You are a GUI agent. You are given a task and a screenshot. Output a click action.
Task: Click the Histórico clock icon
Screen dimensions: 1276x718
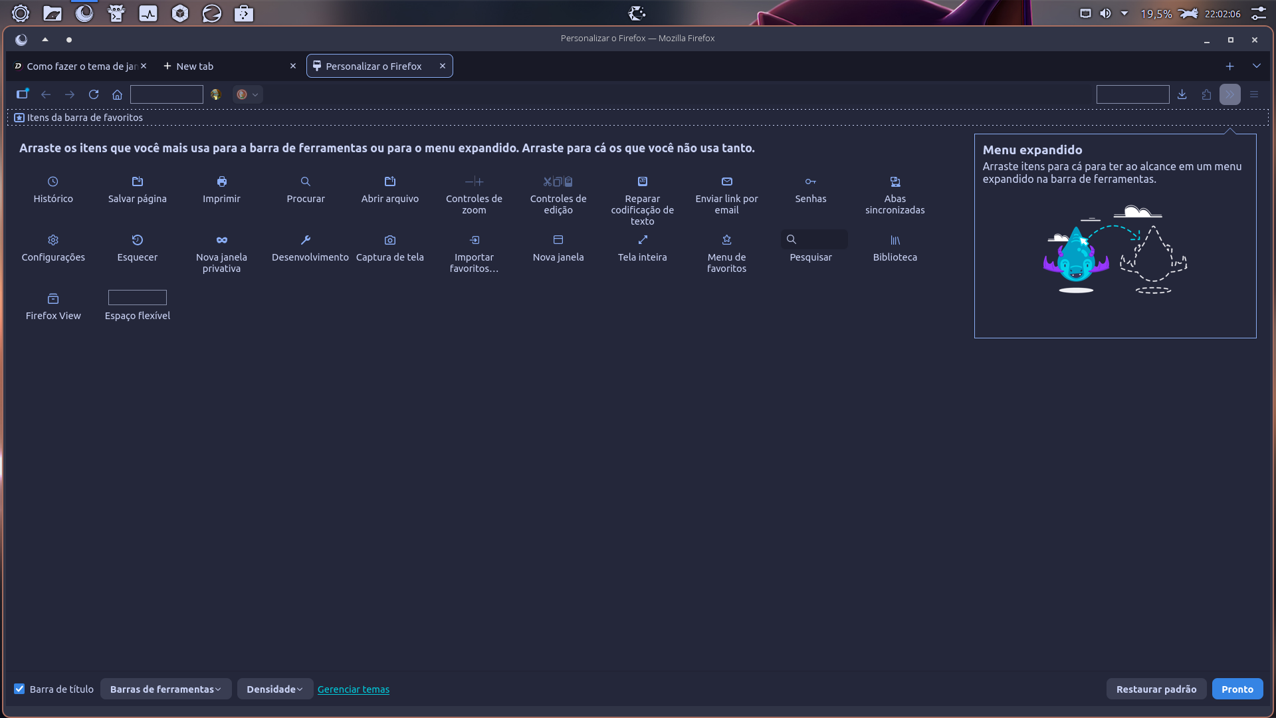[53, 181]
